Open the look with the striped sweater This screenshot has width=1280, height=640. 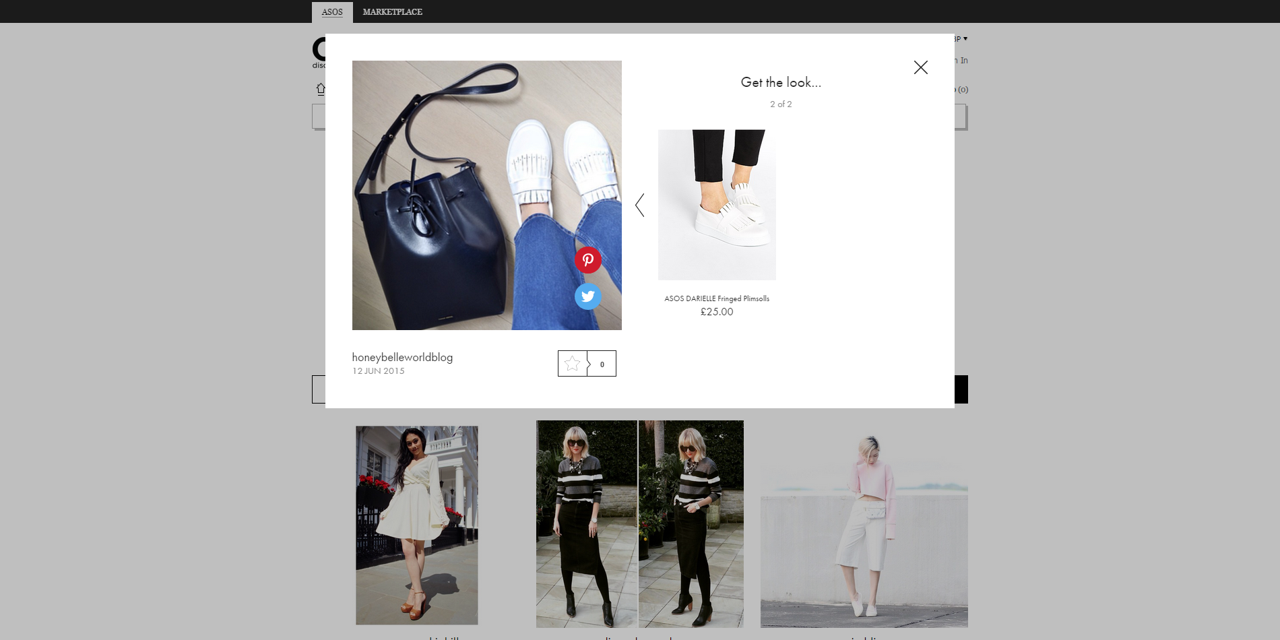click(x=639, y=524)
